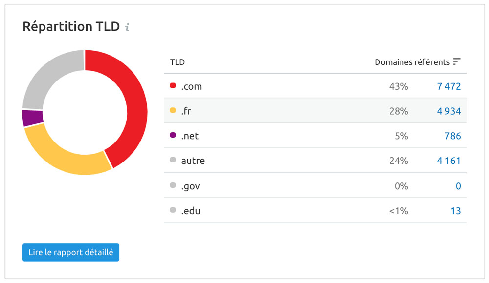Click the red .com legend dot
Viewport: 489px width, 283px height.
click(173, 85)
